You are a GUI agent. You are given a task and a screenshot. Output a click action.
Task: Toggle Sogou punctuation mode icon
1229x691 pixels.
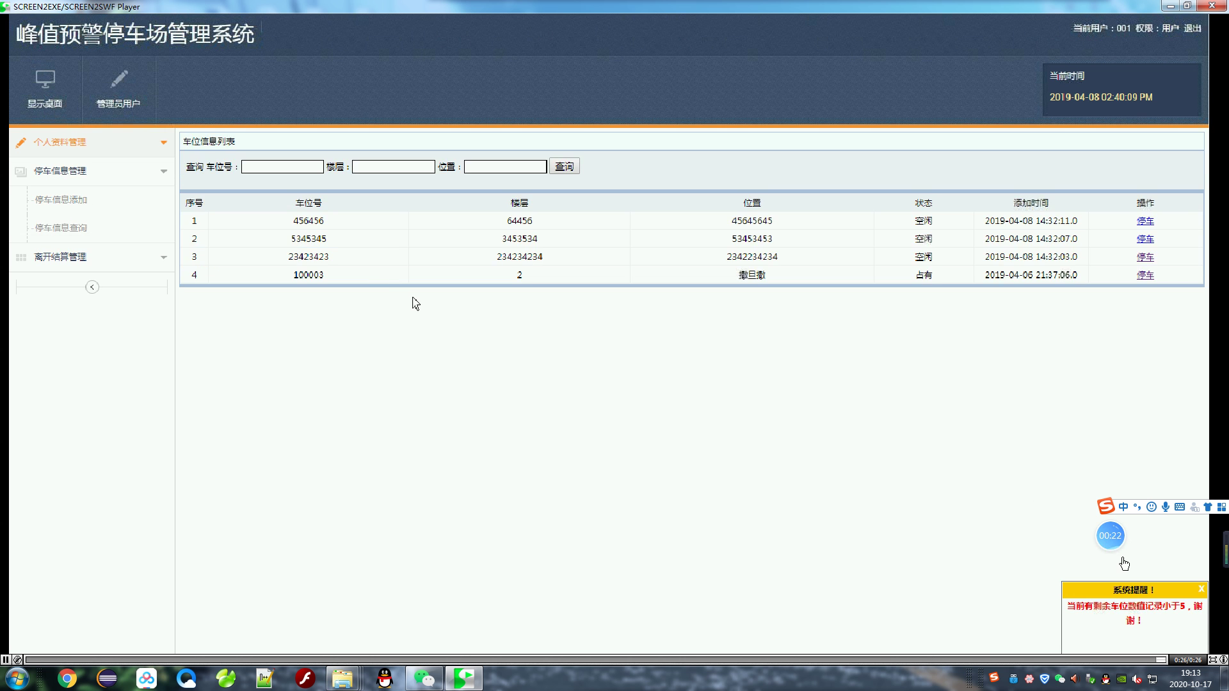tap(1137, 507)
